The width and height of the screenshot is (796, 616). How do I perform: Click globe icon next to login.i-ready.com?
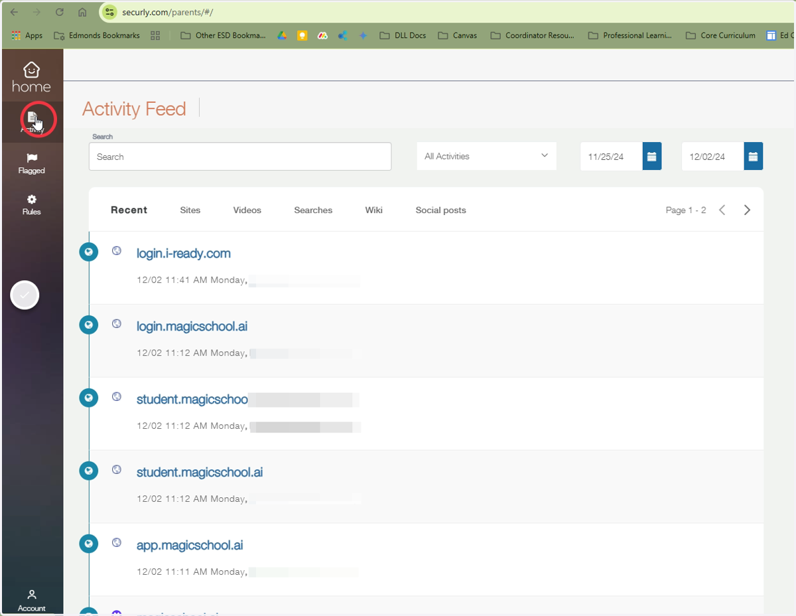(x=117, y=250)
